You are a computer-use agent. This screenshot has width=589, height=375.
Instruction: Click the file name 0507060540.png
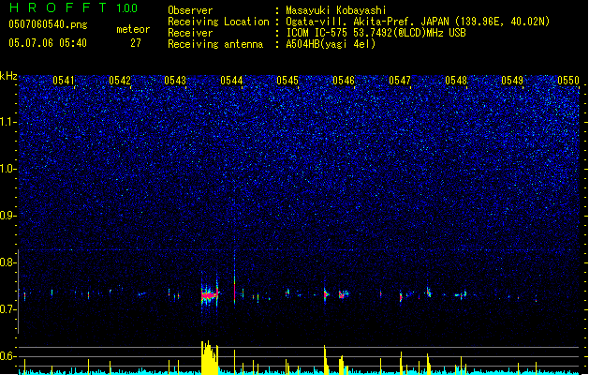48,24
